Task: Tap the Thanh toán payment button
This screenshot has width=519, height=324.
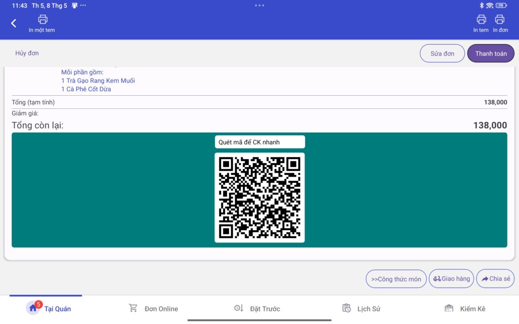Action: click(491, 54)
